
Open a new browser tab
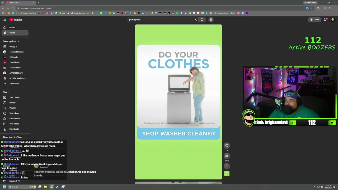click(x=38, y=3)
